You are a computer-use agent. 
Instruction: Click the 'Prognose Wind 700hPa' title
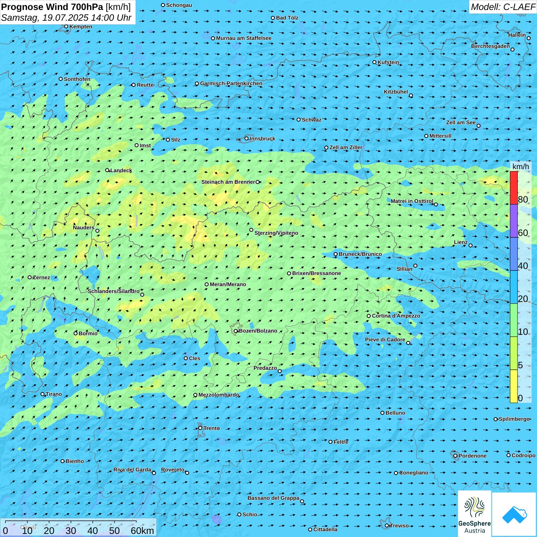[x=52, y=7]
